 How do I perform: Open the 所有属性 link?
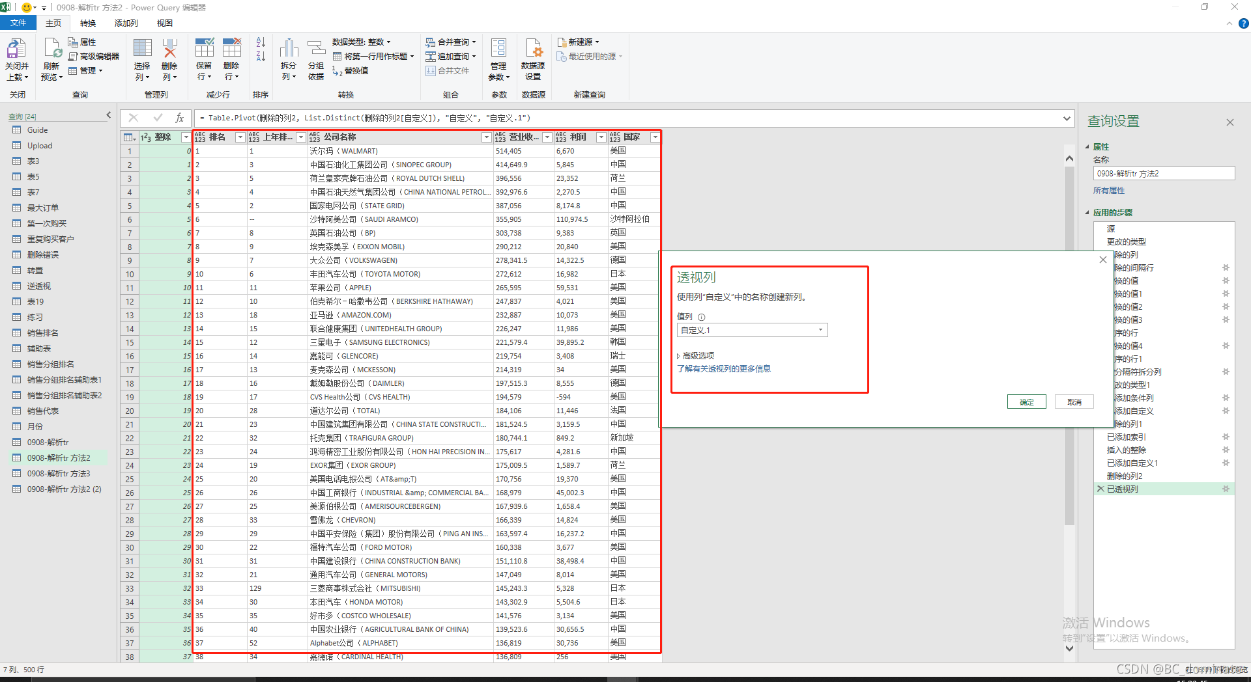pyautogui.click(x=1109, y=191)
